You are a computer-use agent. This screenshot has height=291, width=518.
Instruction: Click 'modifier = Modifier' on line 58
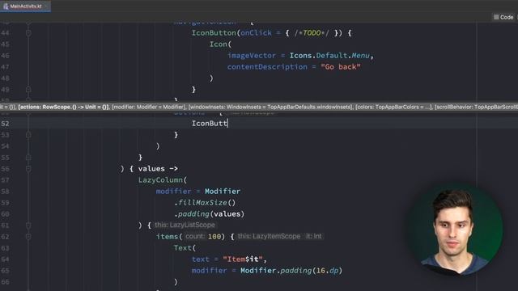click(x=197, y=192)
